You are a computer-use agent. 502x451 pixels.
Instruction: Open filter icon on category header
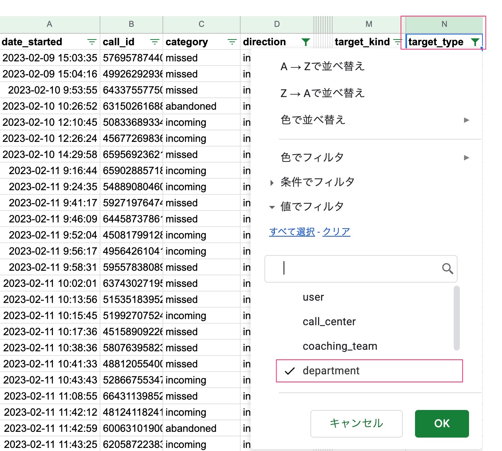point(232,42)
